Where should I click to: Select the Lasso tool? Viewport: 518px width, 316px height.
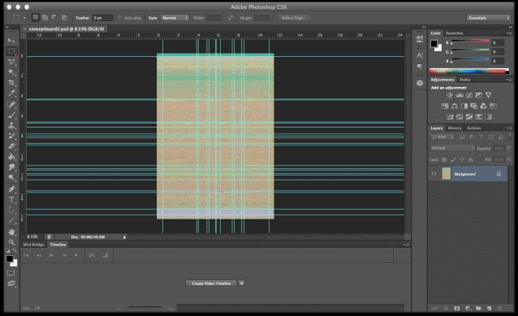click(x=11, y=62)
